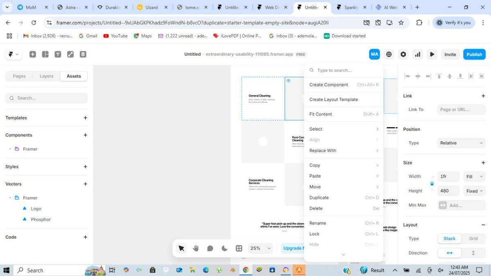Set direction to horizontal arrow
The height and width of the screenshot is (276, 491).
pos(450,253)
